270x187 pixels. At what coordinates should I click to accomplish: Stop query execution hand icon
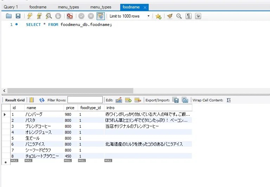click(x=58, y=16)
